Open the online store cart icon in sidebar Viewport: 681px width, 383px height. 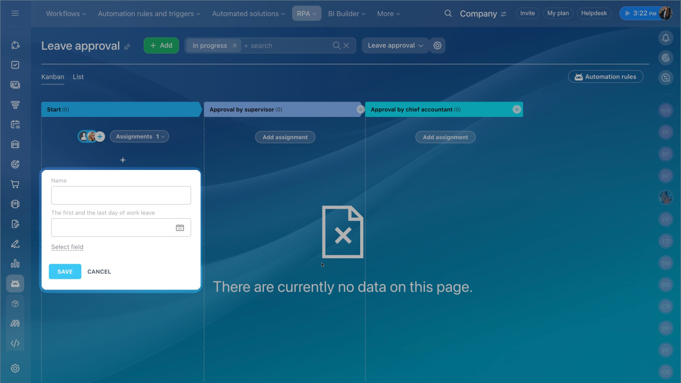pyautogui.click(x=15, y=184)
